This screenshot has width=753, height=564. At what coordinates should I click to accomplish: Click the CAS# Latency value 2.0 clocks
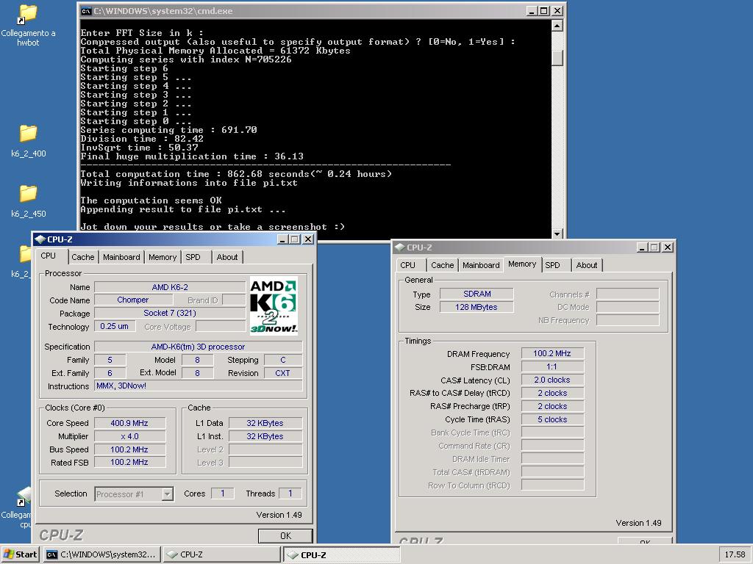(552, 380)
